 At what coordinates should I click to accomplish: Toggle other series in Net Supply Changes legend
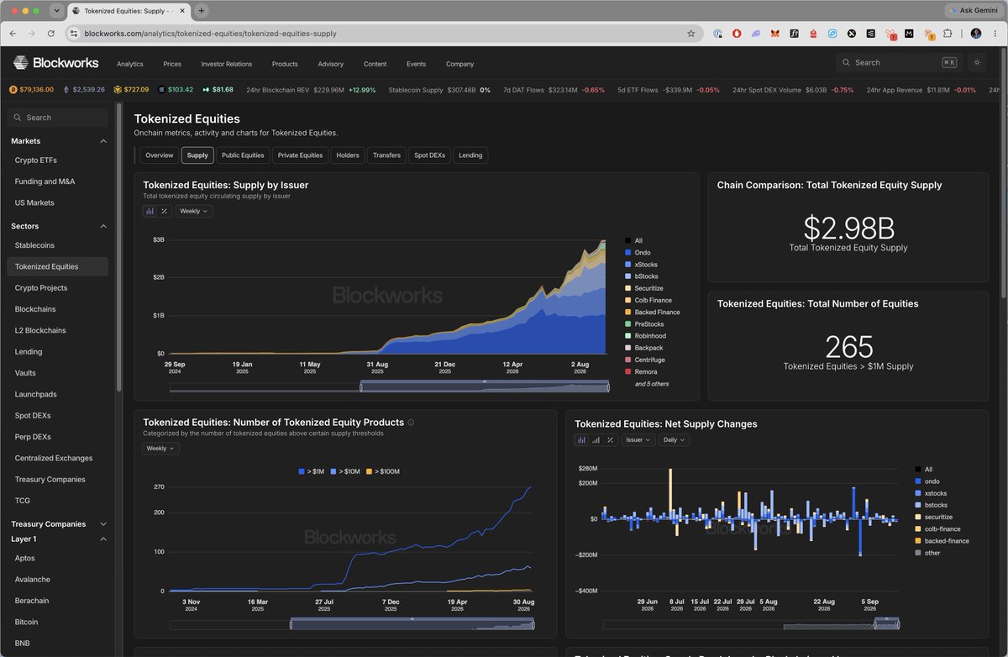(927, 553)
